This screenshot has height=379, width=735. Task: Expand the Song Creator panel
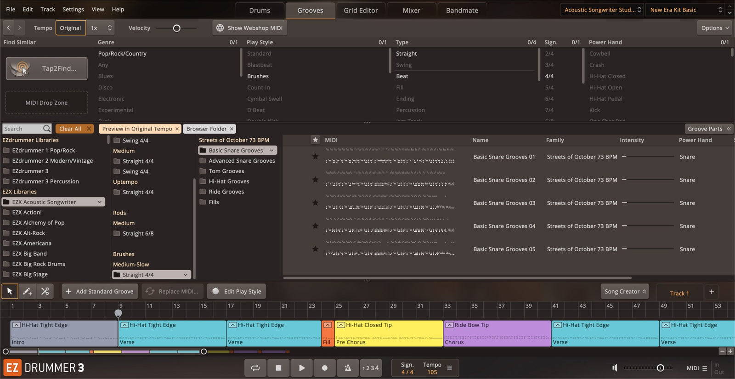(x=625, y=291)
